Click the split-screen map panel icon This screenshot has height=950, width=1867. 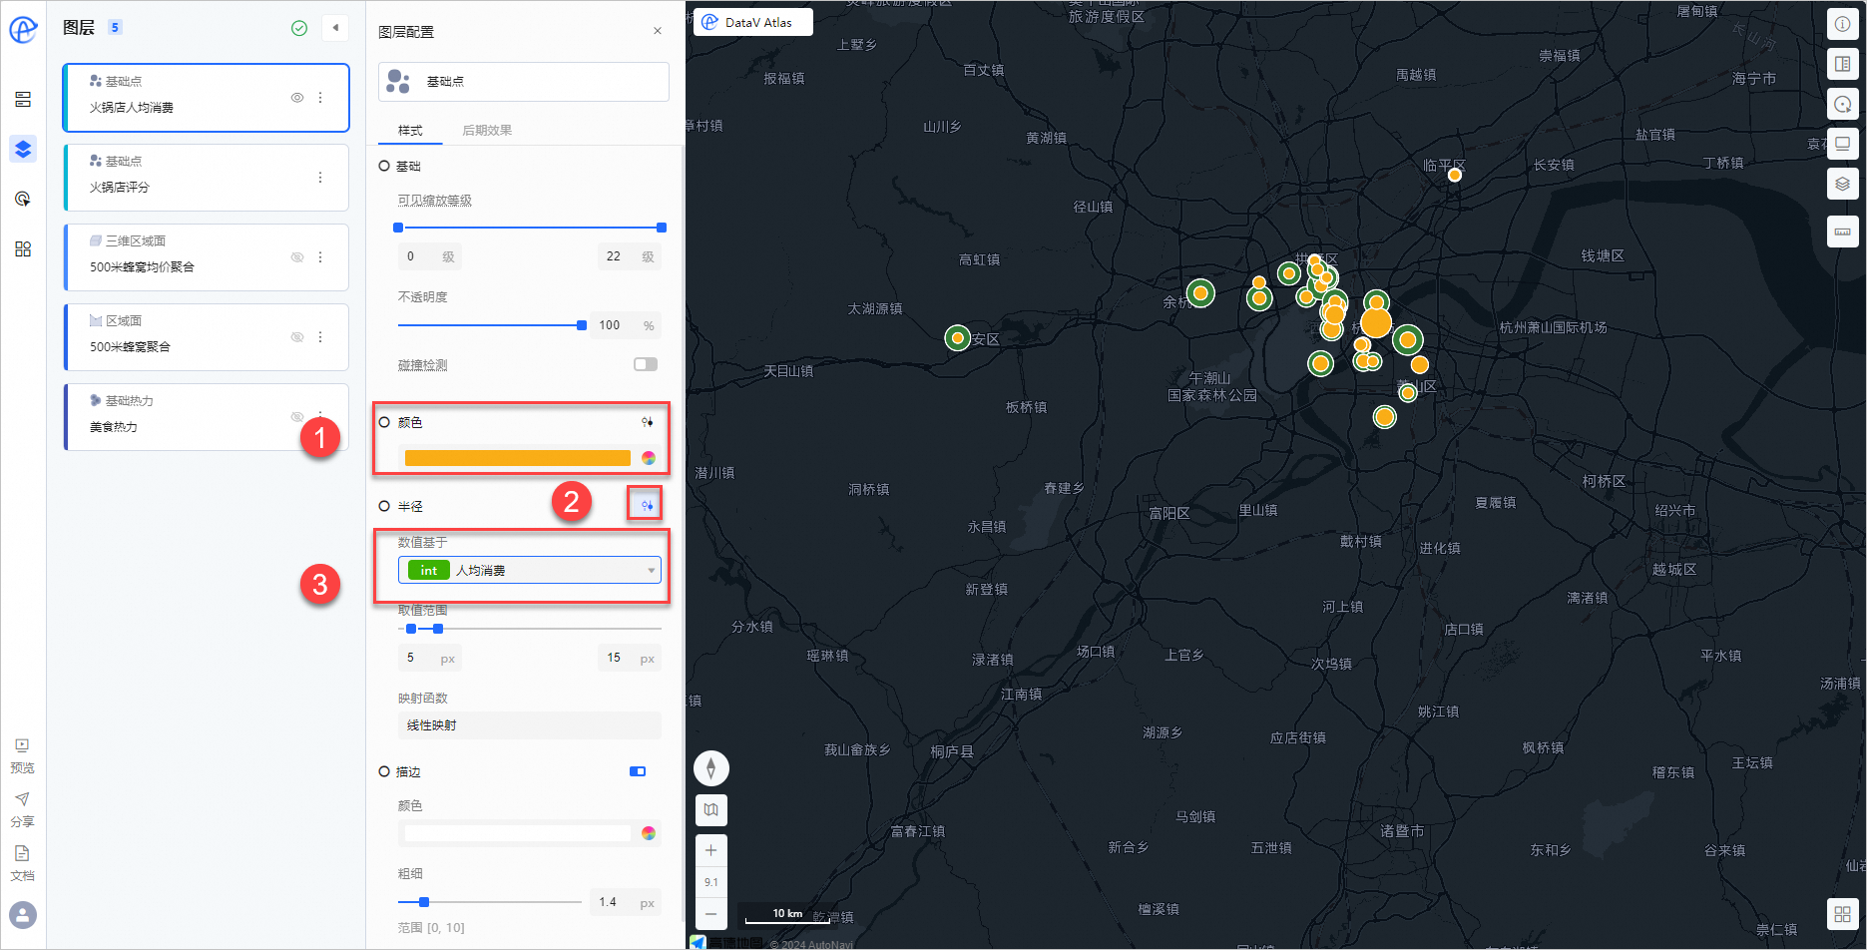[1842, 65]
